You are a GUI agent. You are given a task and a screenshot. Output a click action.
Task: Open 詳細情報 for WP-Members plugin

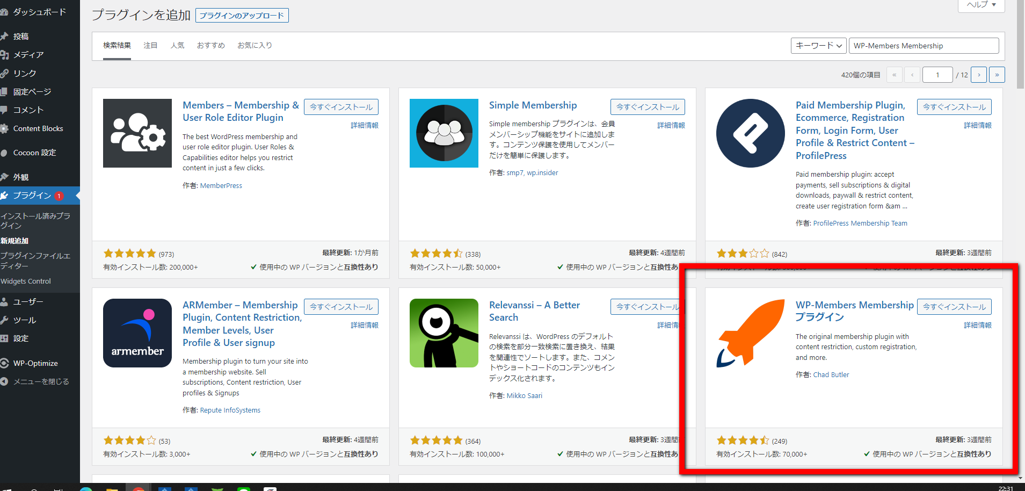coord(978,325)
